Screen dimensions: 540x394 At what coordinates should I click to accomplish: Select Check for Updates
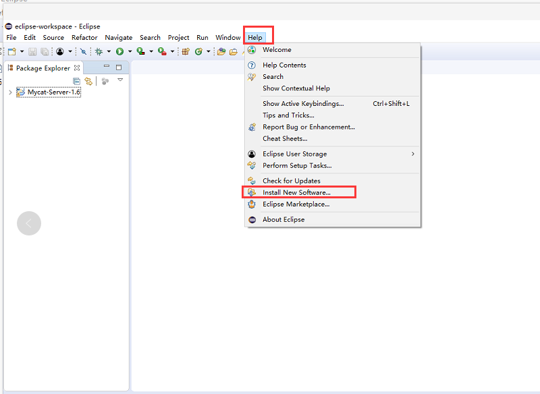pyautogui.click(x=333, y=181)
